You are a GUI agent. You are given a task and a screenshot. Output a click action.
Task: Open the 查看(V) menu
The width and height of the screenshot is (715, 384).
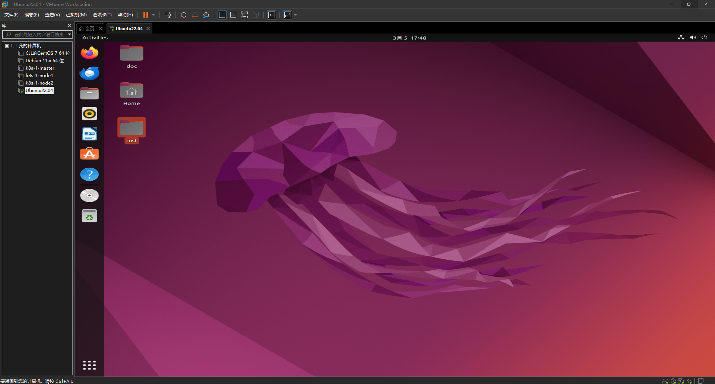click(x=52, y=15)
